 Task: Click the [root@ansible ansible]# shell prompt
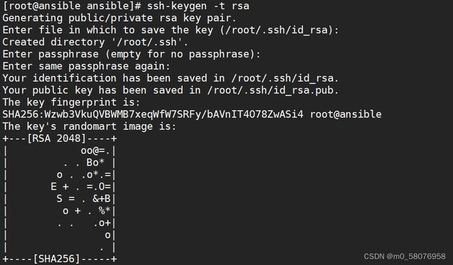pyautogui.click(x=72, y=6)
